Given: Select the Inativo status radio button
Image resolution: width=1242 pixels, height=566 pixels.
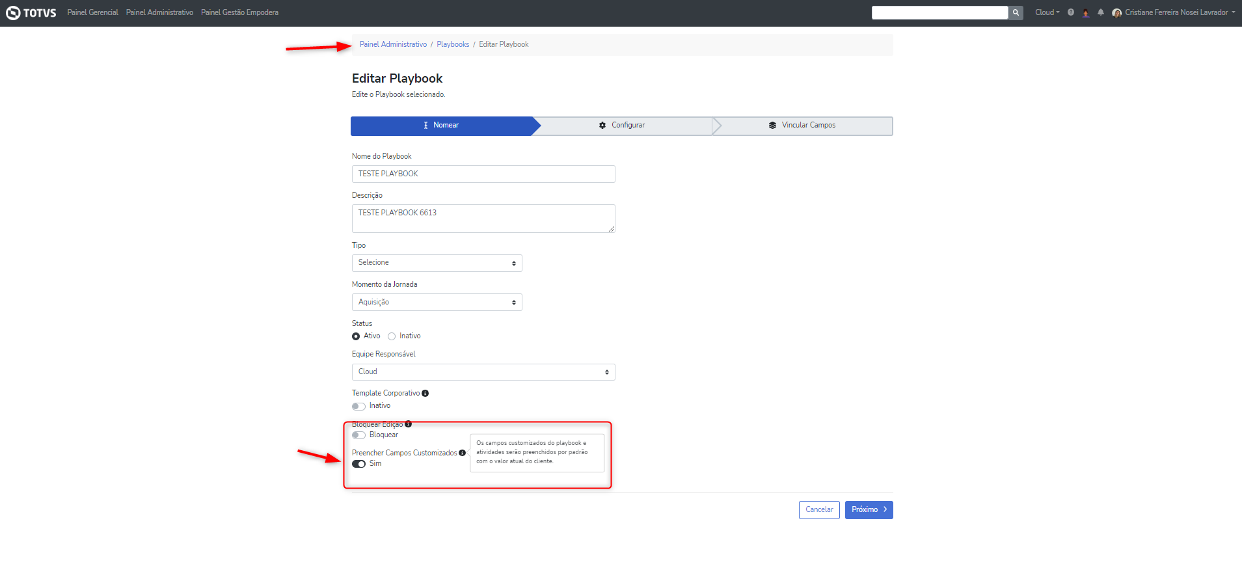Looking at the screenshot, I should [x=392, y=336].
